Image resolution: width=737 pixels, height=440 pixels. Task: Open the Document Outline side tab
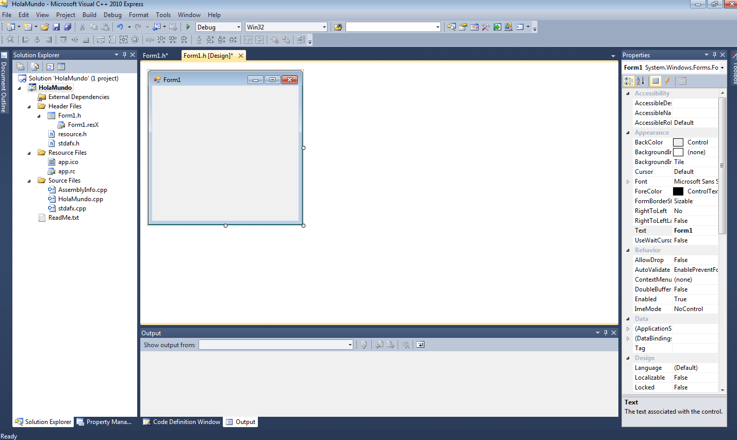pos(4,83)
